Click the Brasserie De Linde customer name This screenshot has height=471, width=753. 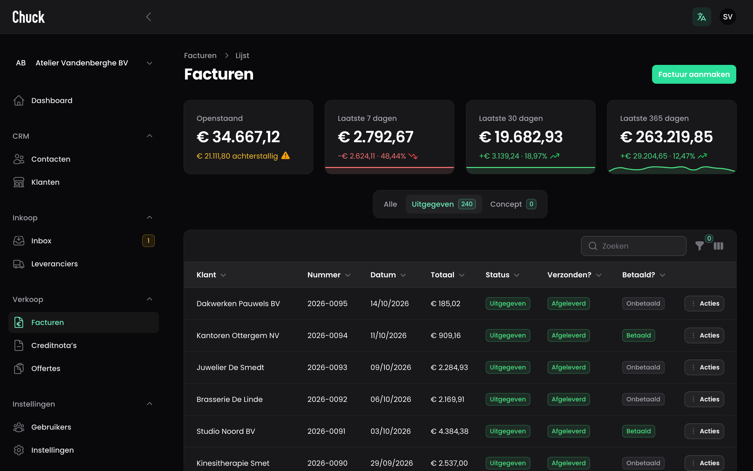[x=230, y=399]
